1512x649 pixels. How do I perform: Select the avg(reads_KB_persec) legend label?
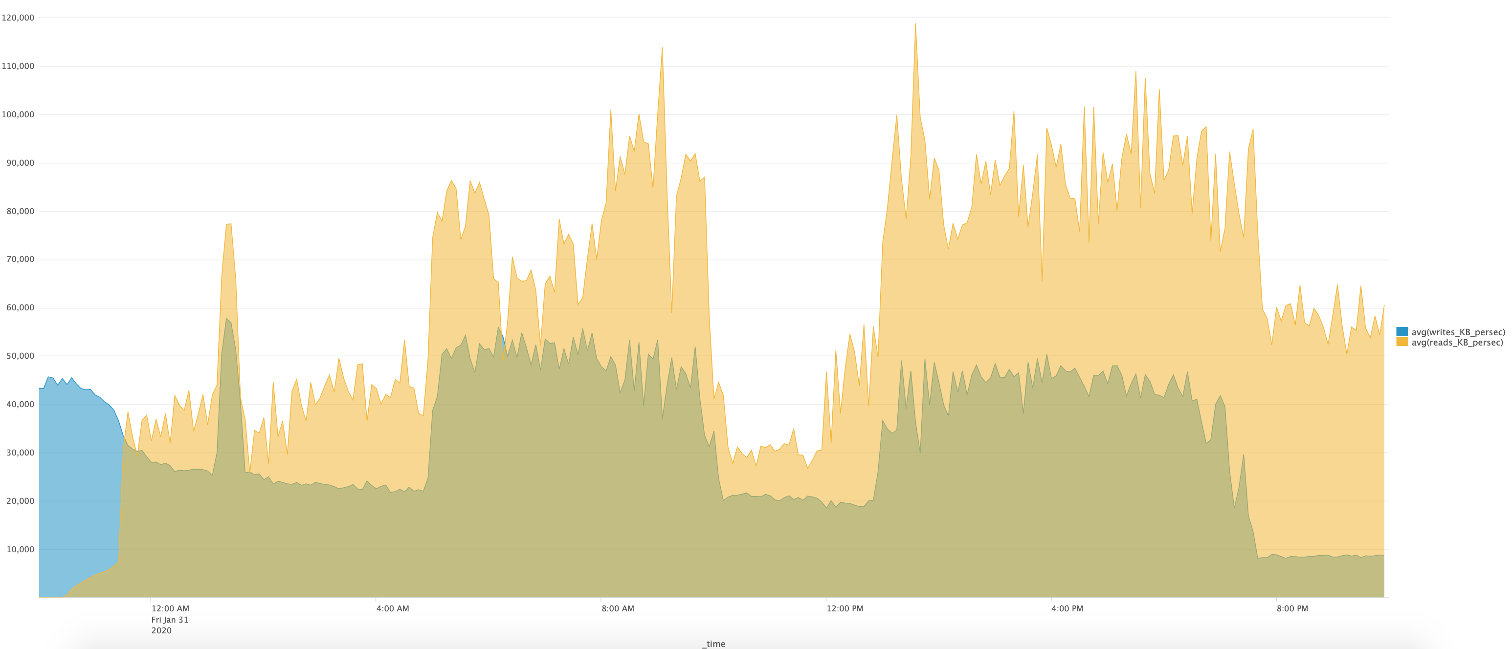pyautogui.click(x=1457, y=343)
